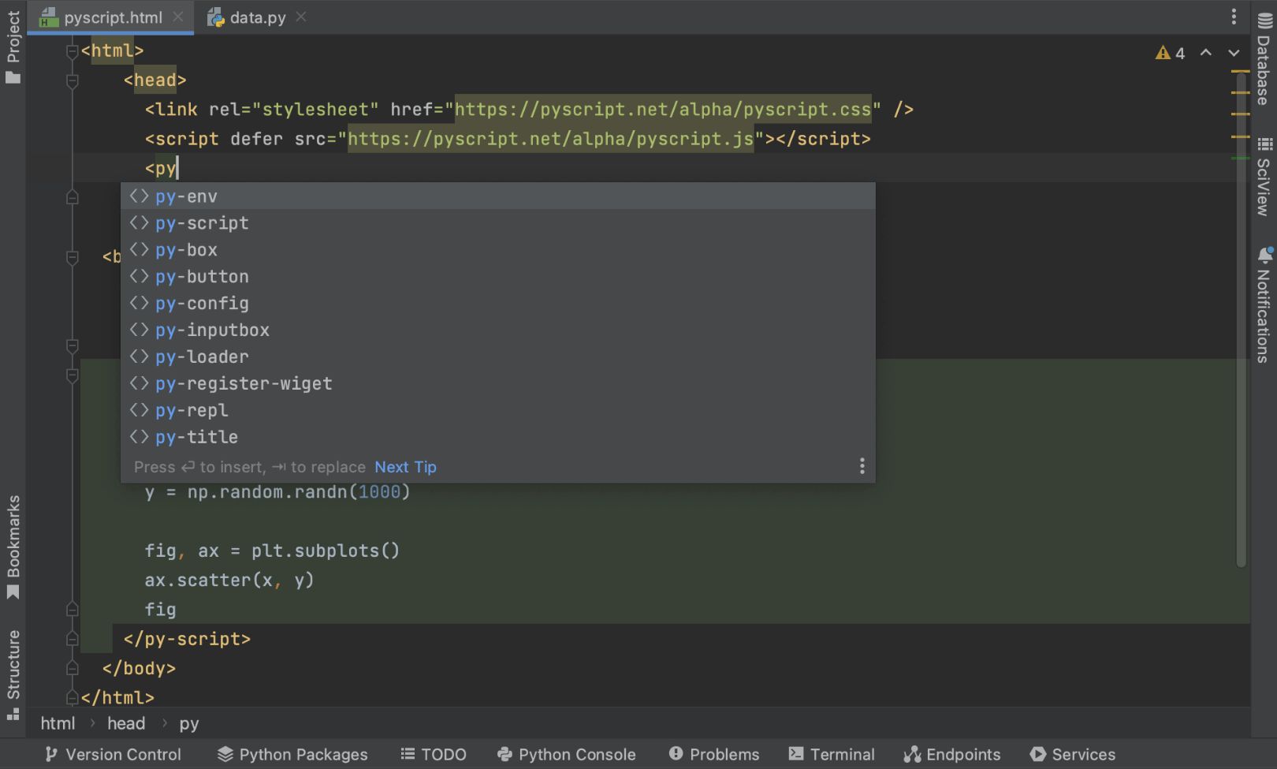Close the pyscript.html tab
Screen dimensions: 1277x769
point(178,17)
